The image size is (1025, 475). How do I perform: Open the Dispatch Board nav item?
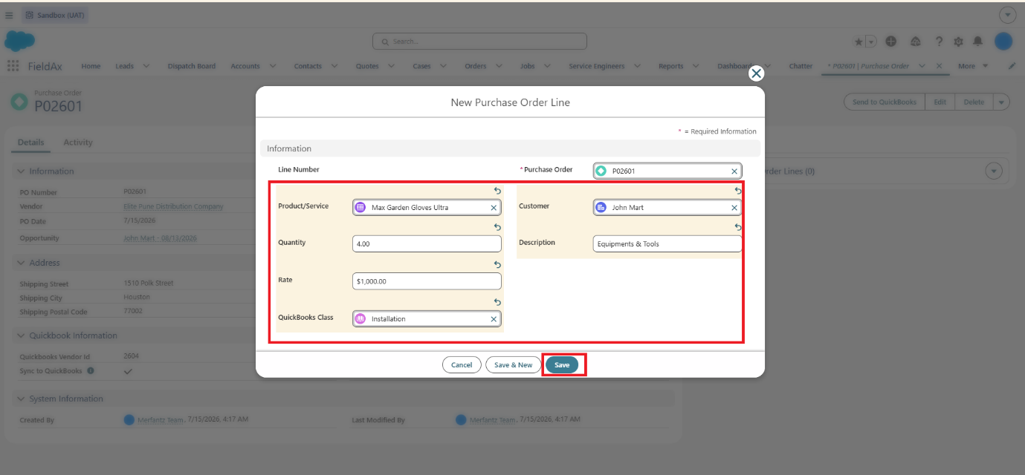coord(192,66)
